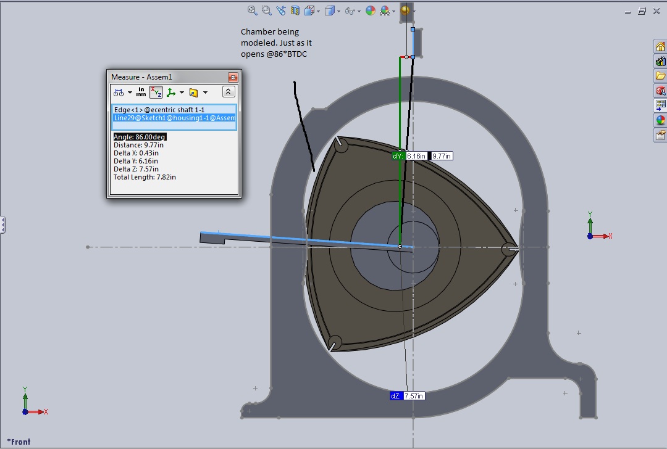667x449 pixels.
Task: Toggle the in/mm units button in Measure
Action: pyautogui.click(x=141, y=93)
